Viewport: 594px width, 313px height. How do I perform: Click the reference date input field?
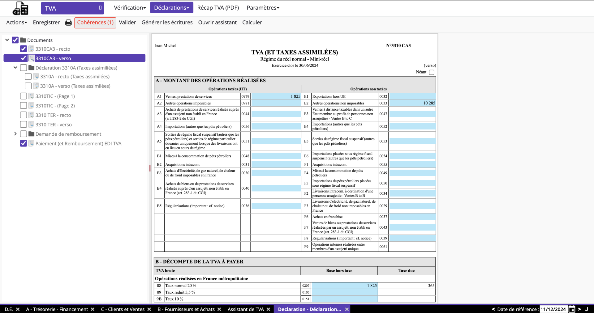click(553, 309)
